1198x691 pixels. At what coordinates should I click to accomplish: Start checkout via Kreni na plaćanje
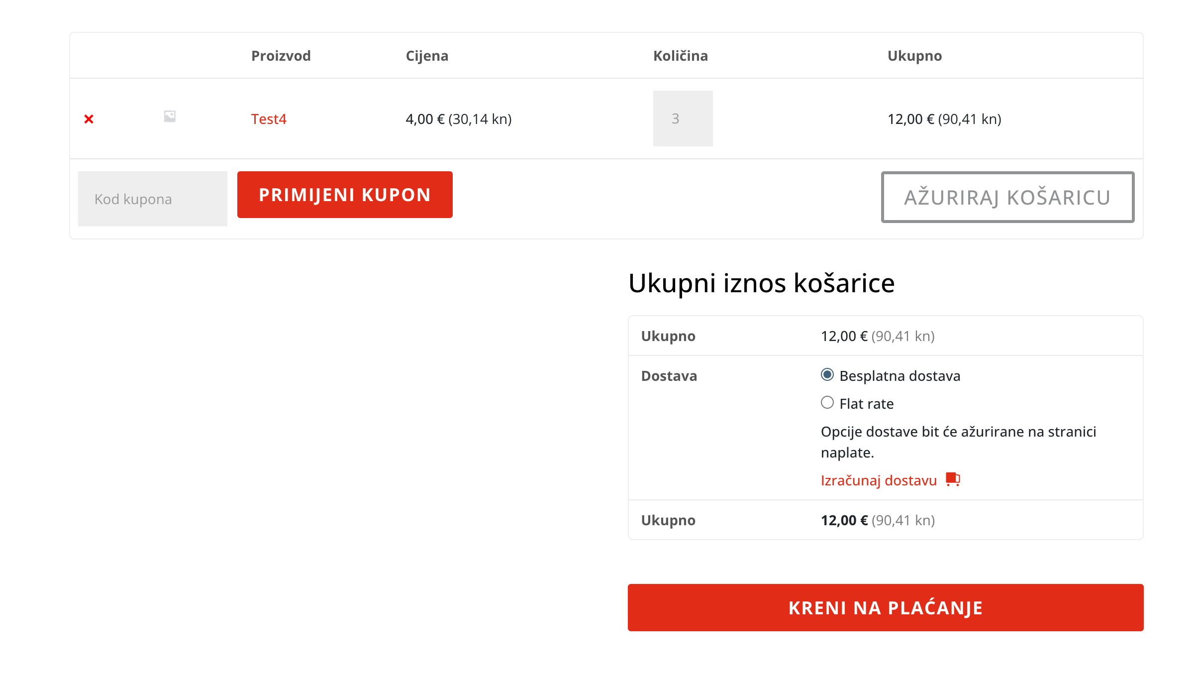pos(886,607)
